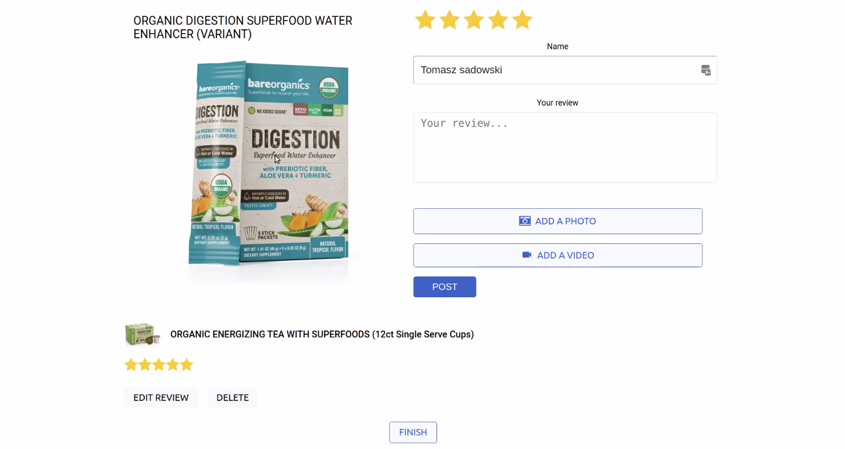The image size is (845, 449).
Task: Select the second rating star at top
Action: (449, 20)
